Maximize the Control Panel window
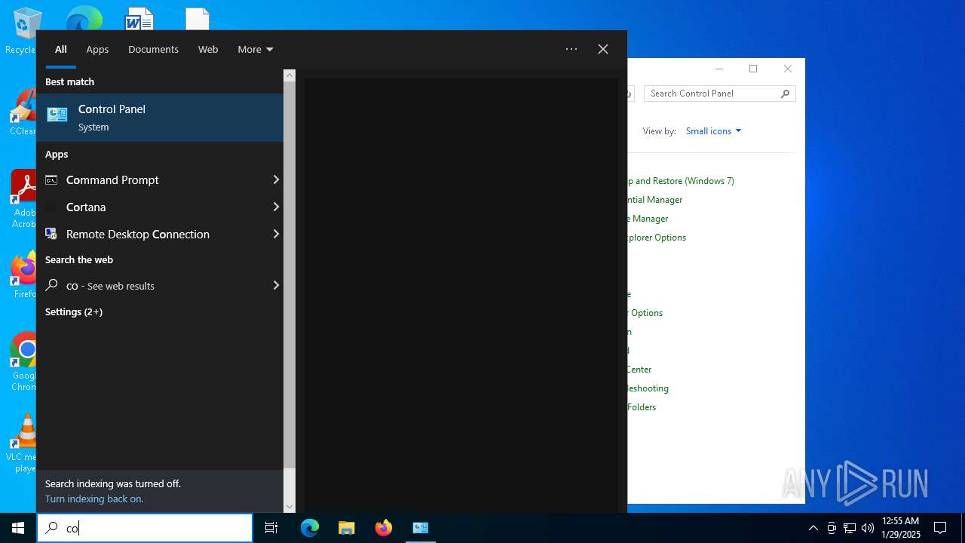The height and width of the screenshot is (543, 965). coord(753,69)
